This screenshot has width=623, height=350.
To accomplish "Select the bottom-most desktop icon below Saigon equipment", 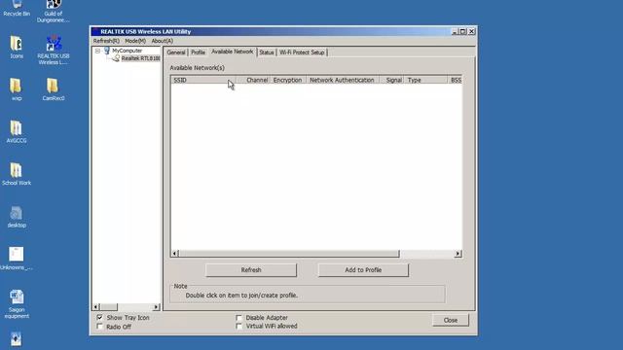I will click(17, 339).
